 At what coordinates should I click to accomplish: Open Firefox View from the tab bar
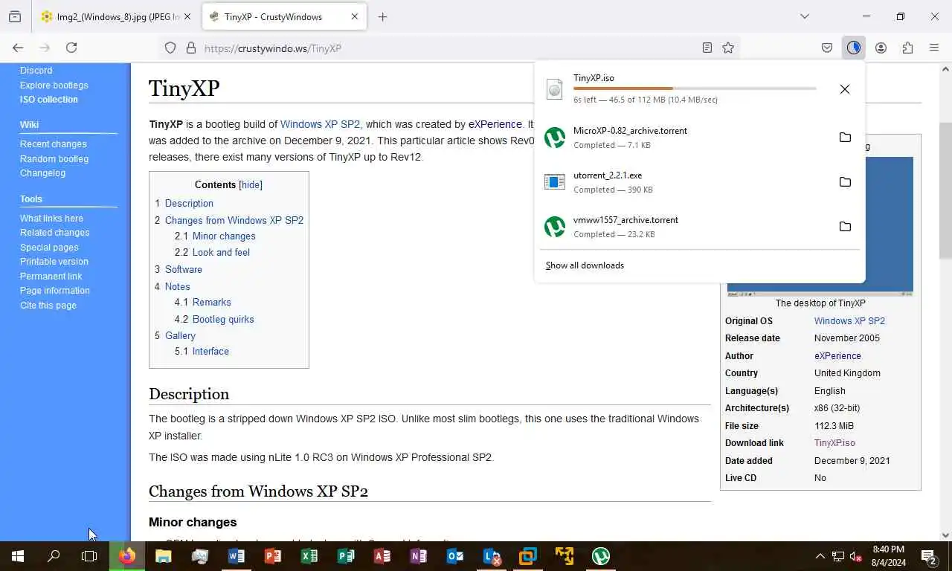[15, 16]
